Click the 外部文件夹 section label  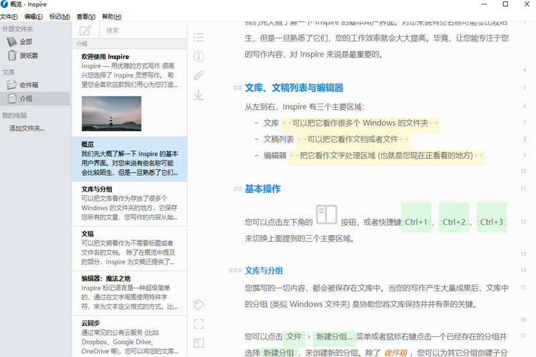point(17,29)
